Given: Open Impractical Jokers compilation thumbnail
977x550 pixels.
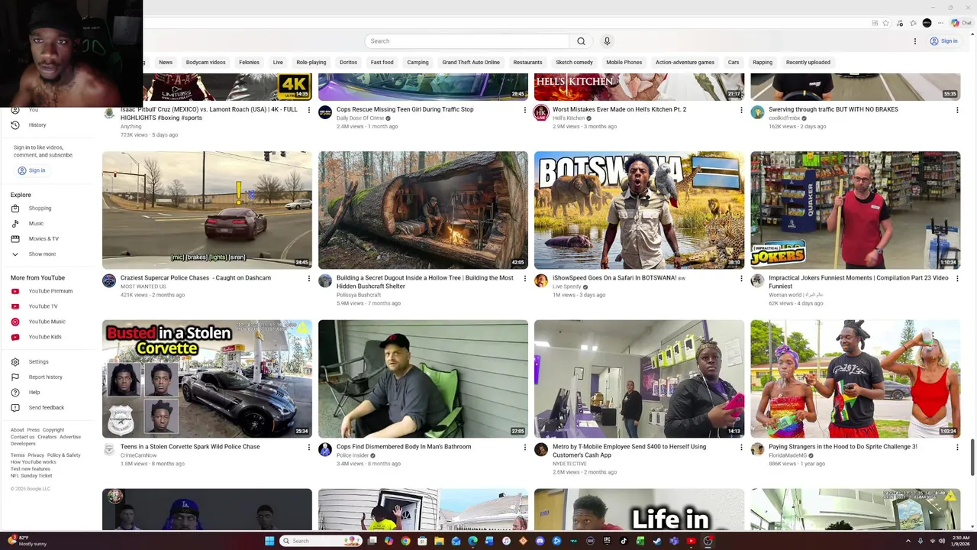Looking at the screenshot, I should coord(855,210).
